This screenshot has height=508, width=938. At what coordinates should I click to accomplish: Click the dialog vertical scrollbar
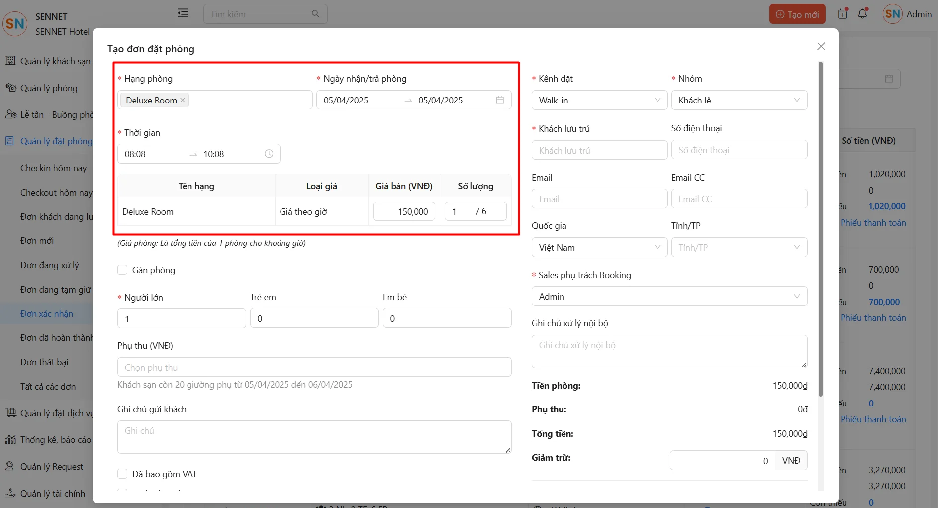coord(820,229)
